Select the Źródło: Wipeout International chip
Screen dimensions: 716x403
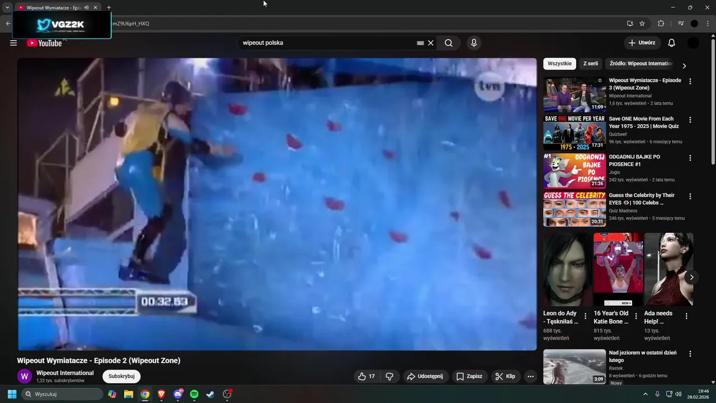coord(641,64)
